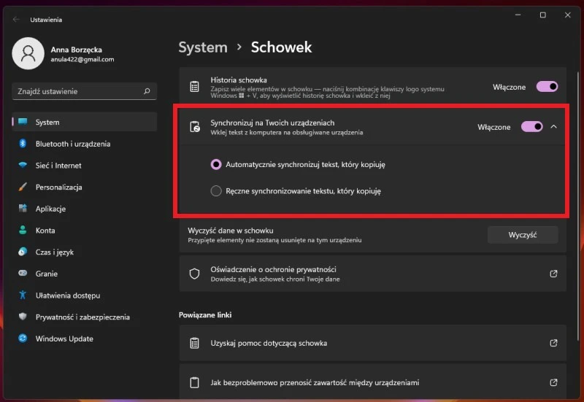
Task: Open Prywatność i zabezpieczenia
Action: 85,317
